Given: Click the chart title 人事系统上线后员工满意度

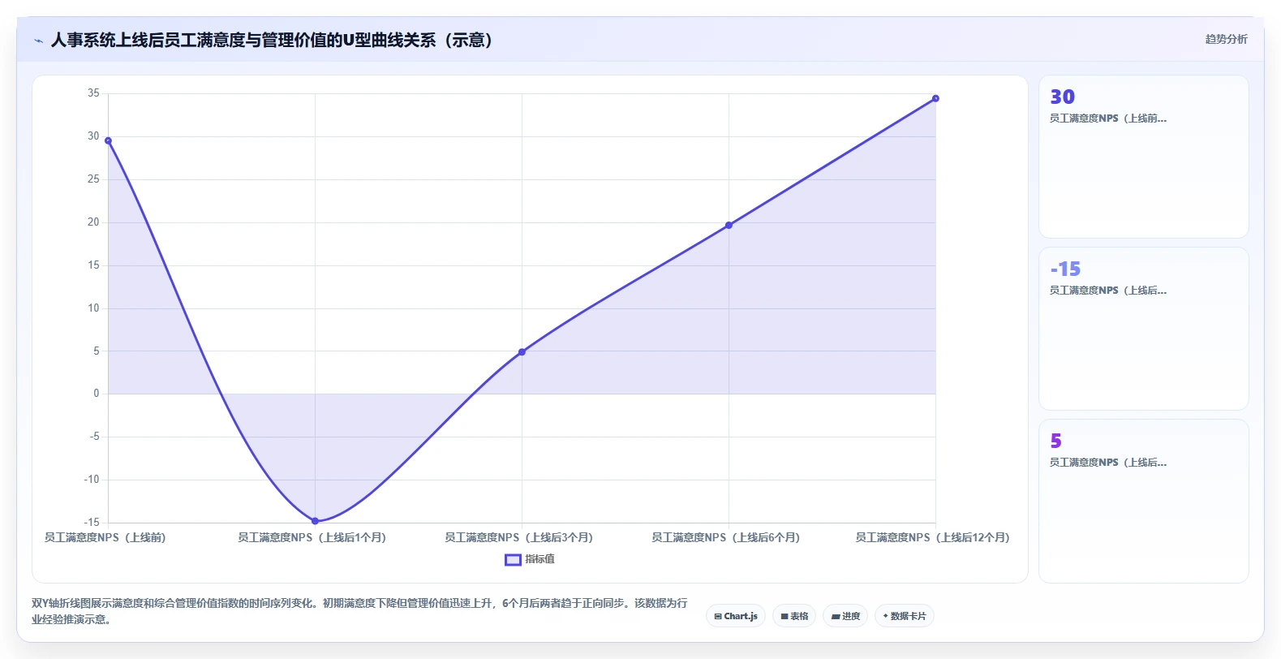Looking at the screenshot, I should click(x=274, y=40).
